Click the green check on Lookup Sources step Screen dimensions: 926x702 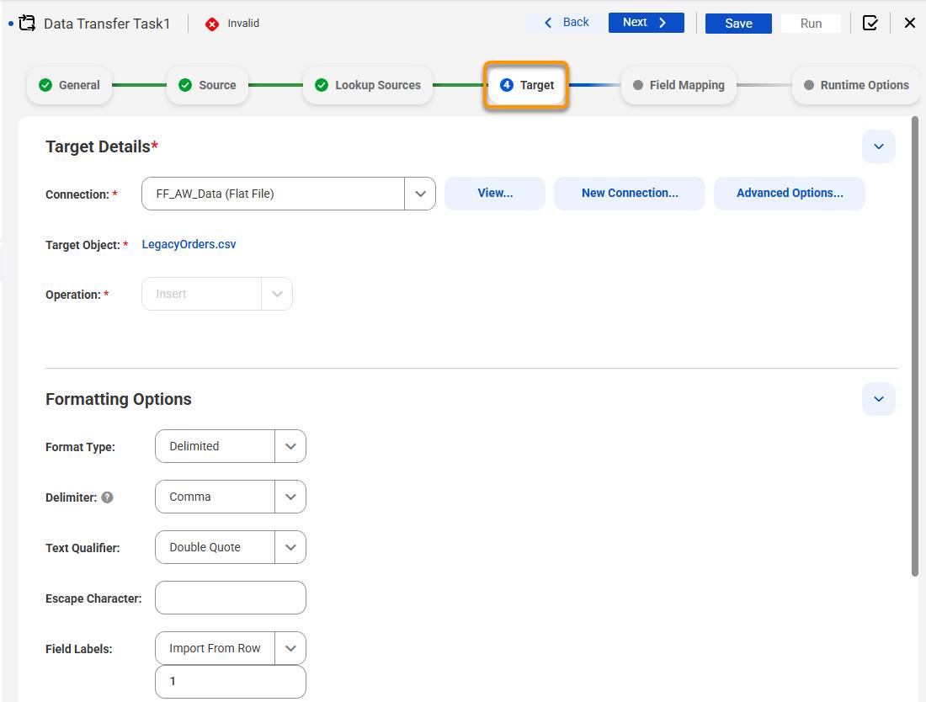[x=322, y=85]
